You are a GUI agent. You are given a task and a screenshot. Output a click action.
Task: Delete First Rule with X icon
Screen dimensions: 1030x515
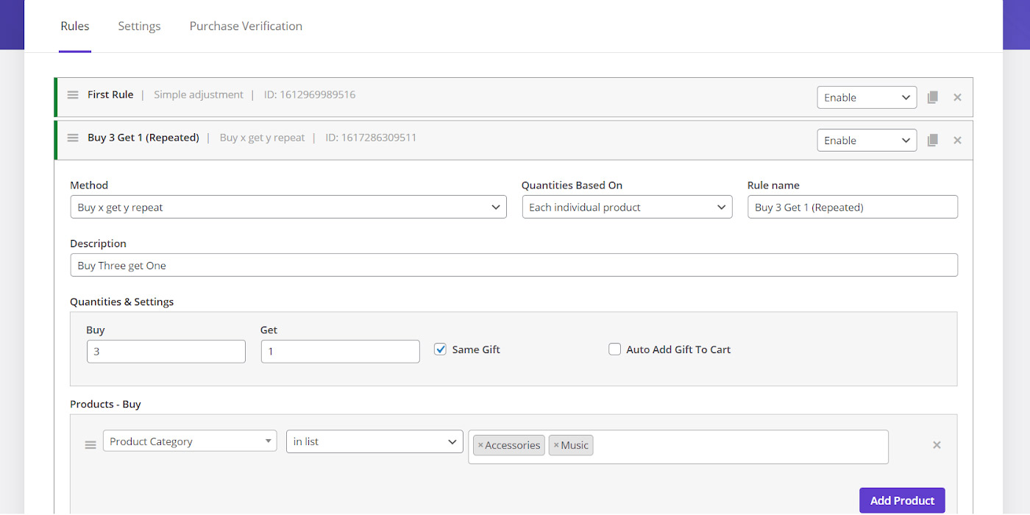click(x=957, y=97)
